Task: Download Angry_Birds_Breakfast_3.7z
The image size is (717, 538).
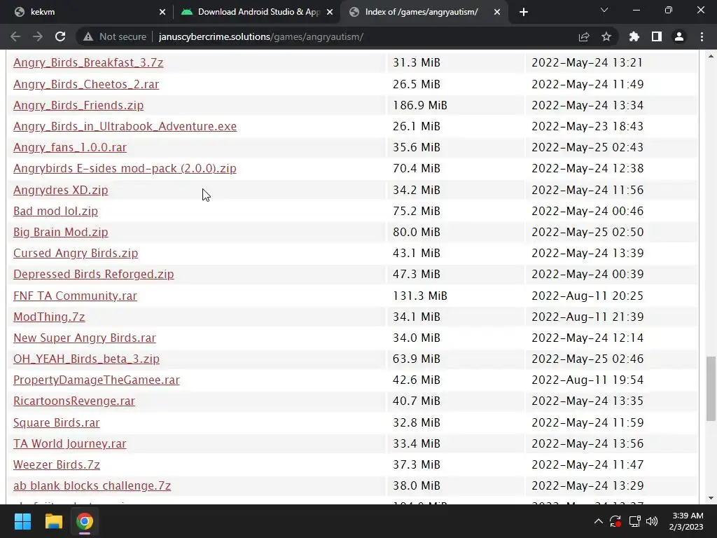Action: point(88,62)
